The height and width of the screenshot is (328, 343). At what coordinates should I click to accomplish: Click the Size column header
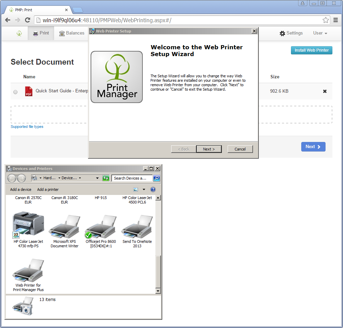[275, 77]
